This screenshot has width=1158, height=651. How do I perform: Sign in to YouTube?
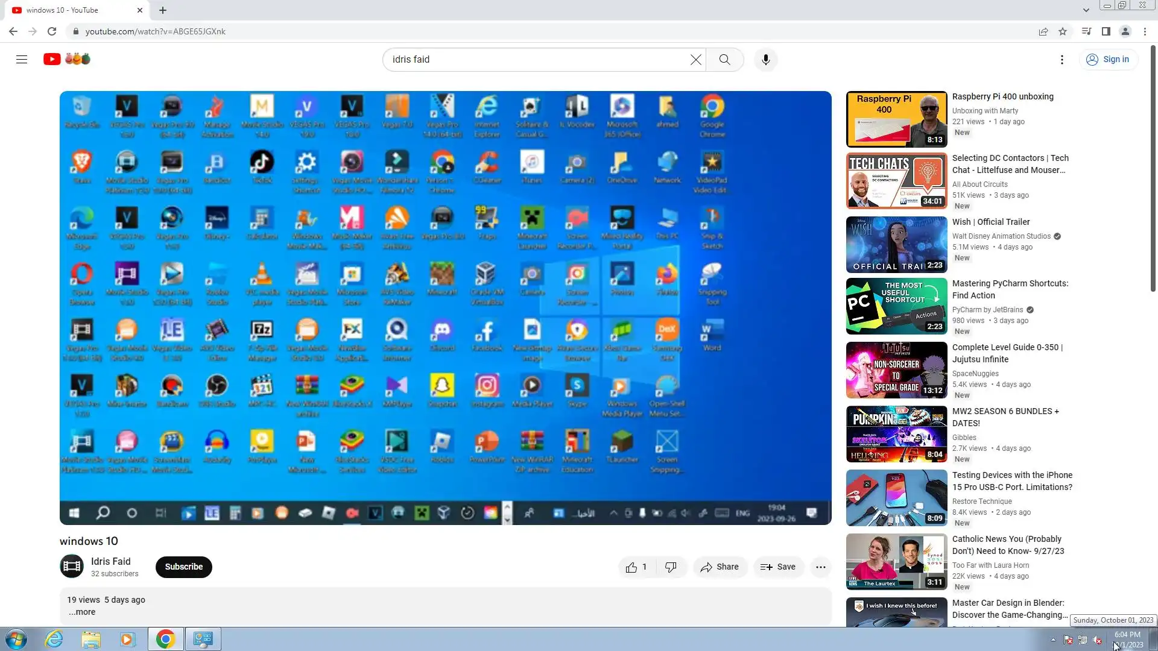pos(1108,60)
